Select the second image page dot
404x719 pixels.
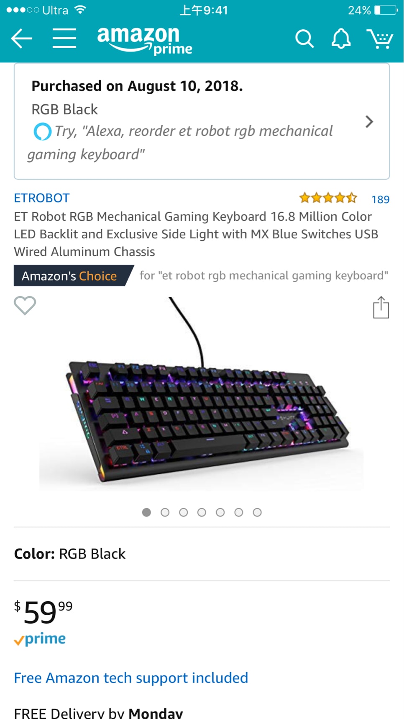click(x=165, y=512)
